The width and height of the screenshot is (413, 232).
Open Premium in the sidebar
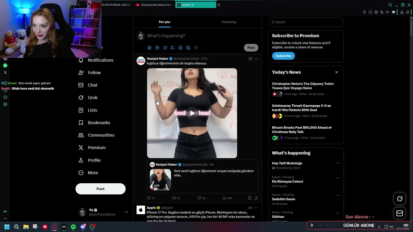(92, 148)
